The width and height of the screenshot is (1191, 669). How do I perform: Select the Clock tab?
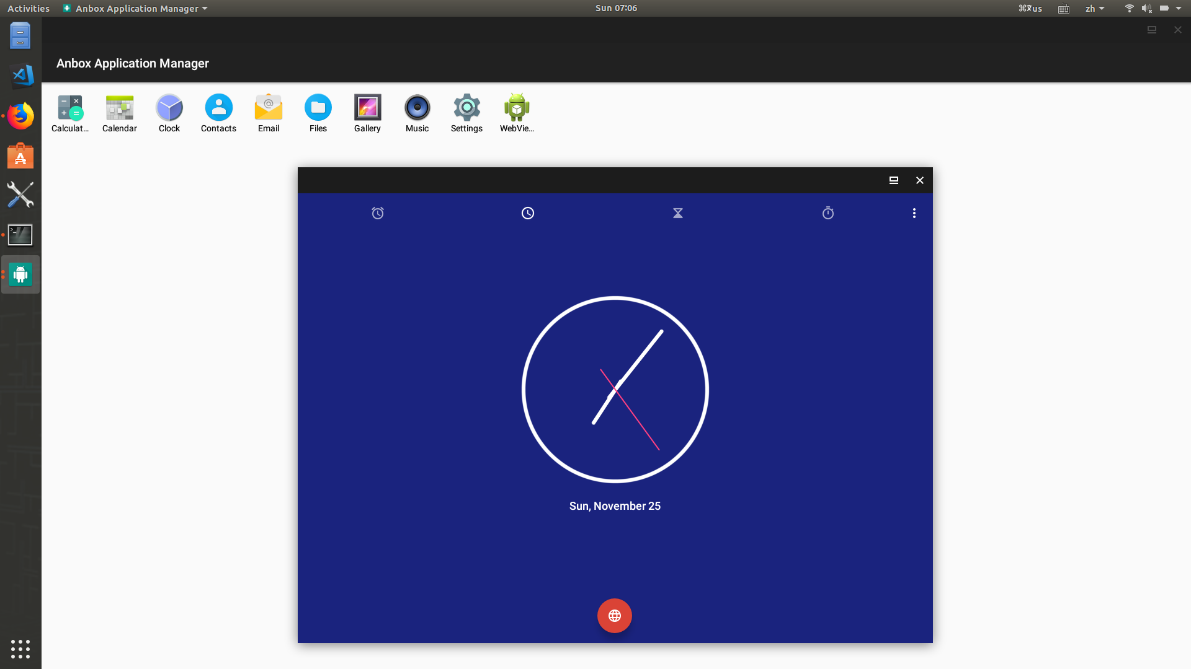click(x=528, y=213)
